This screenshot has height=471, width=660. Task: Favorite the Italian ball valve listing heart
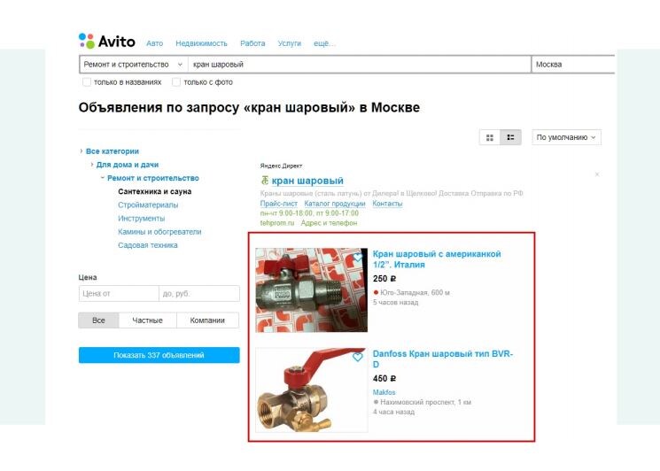(357, 257)
